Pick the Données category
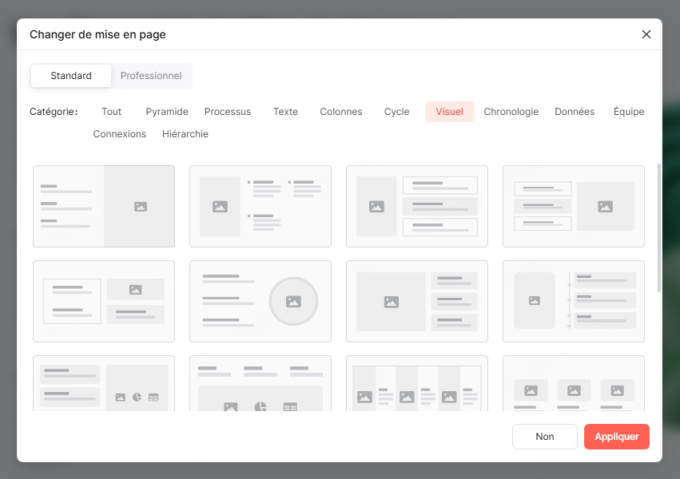This screenshot has height=479, width=680. tap(575, 112)
